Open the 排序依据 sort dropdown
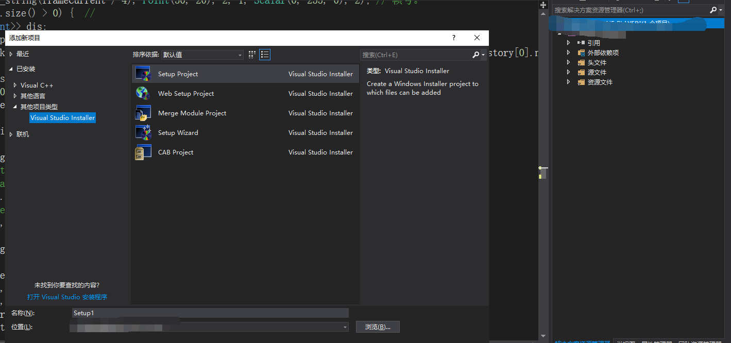The image size is (731, 343). point(239,54)
